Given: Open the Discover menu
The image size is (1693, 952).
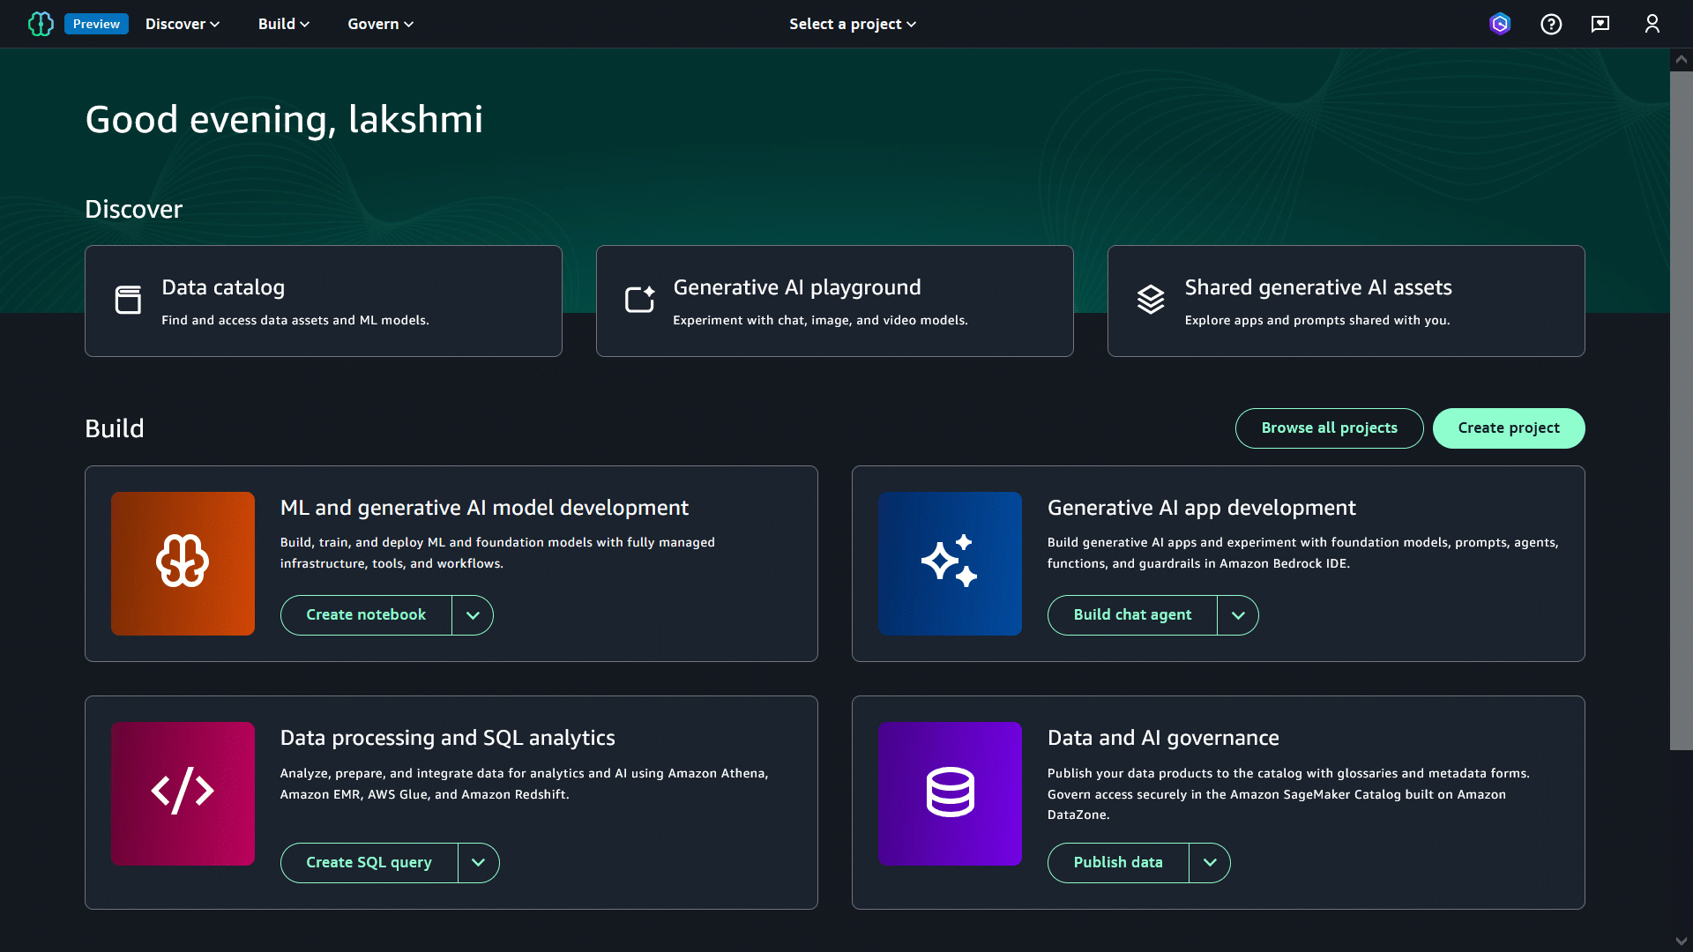Looking at the screenshot, I should [x=182, y=24].
